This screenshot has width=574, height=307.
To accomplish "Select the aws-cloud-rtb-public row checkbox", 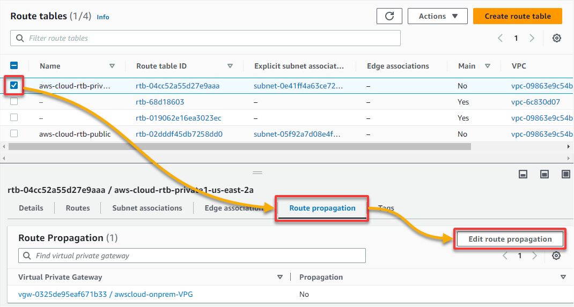I will [x=14, y=134].
